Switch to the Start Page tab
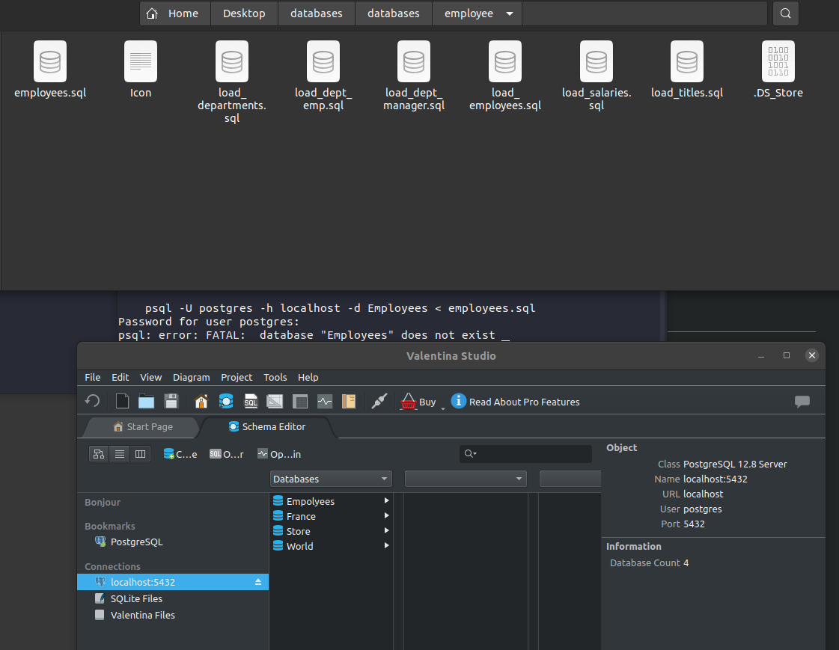This screenshot has width=839, height=650. pos(143,426)
